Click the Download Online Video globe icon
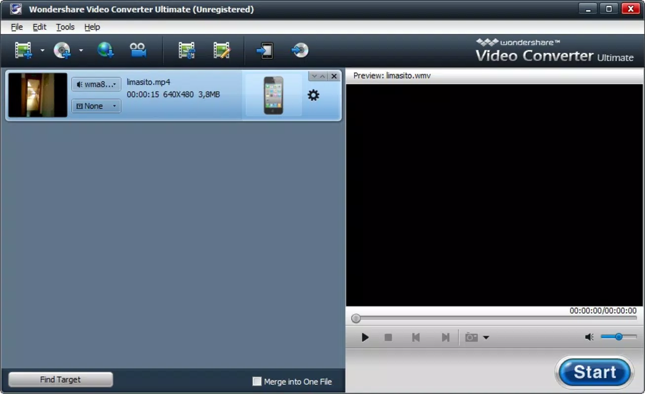645x394 pixels. pyautogui.click(x=106, y=50)
